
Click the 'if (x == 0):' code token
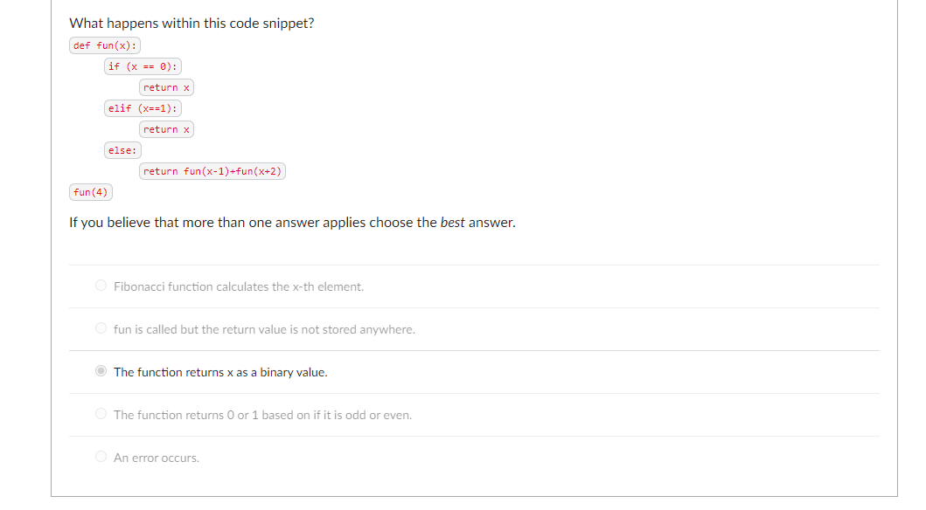(143, 65)
